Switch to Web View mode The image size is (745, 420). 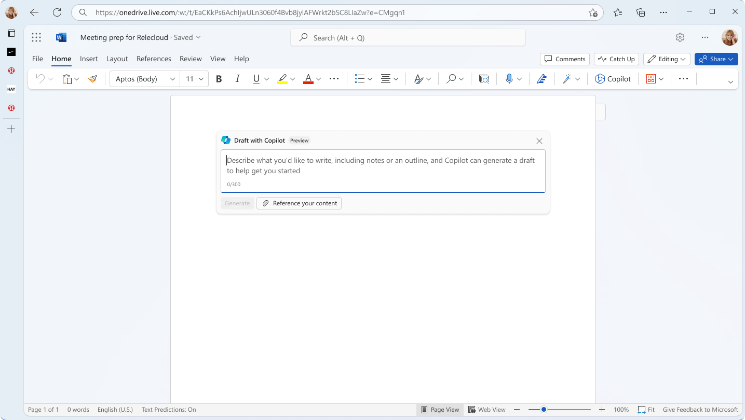click(487, 409)
